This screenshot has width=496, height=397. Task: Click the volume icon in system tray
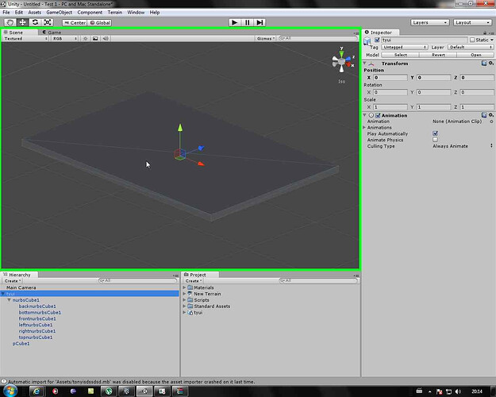(458, 391)
